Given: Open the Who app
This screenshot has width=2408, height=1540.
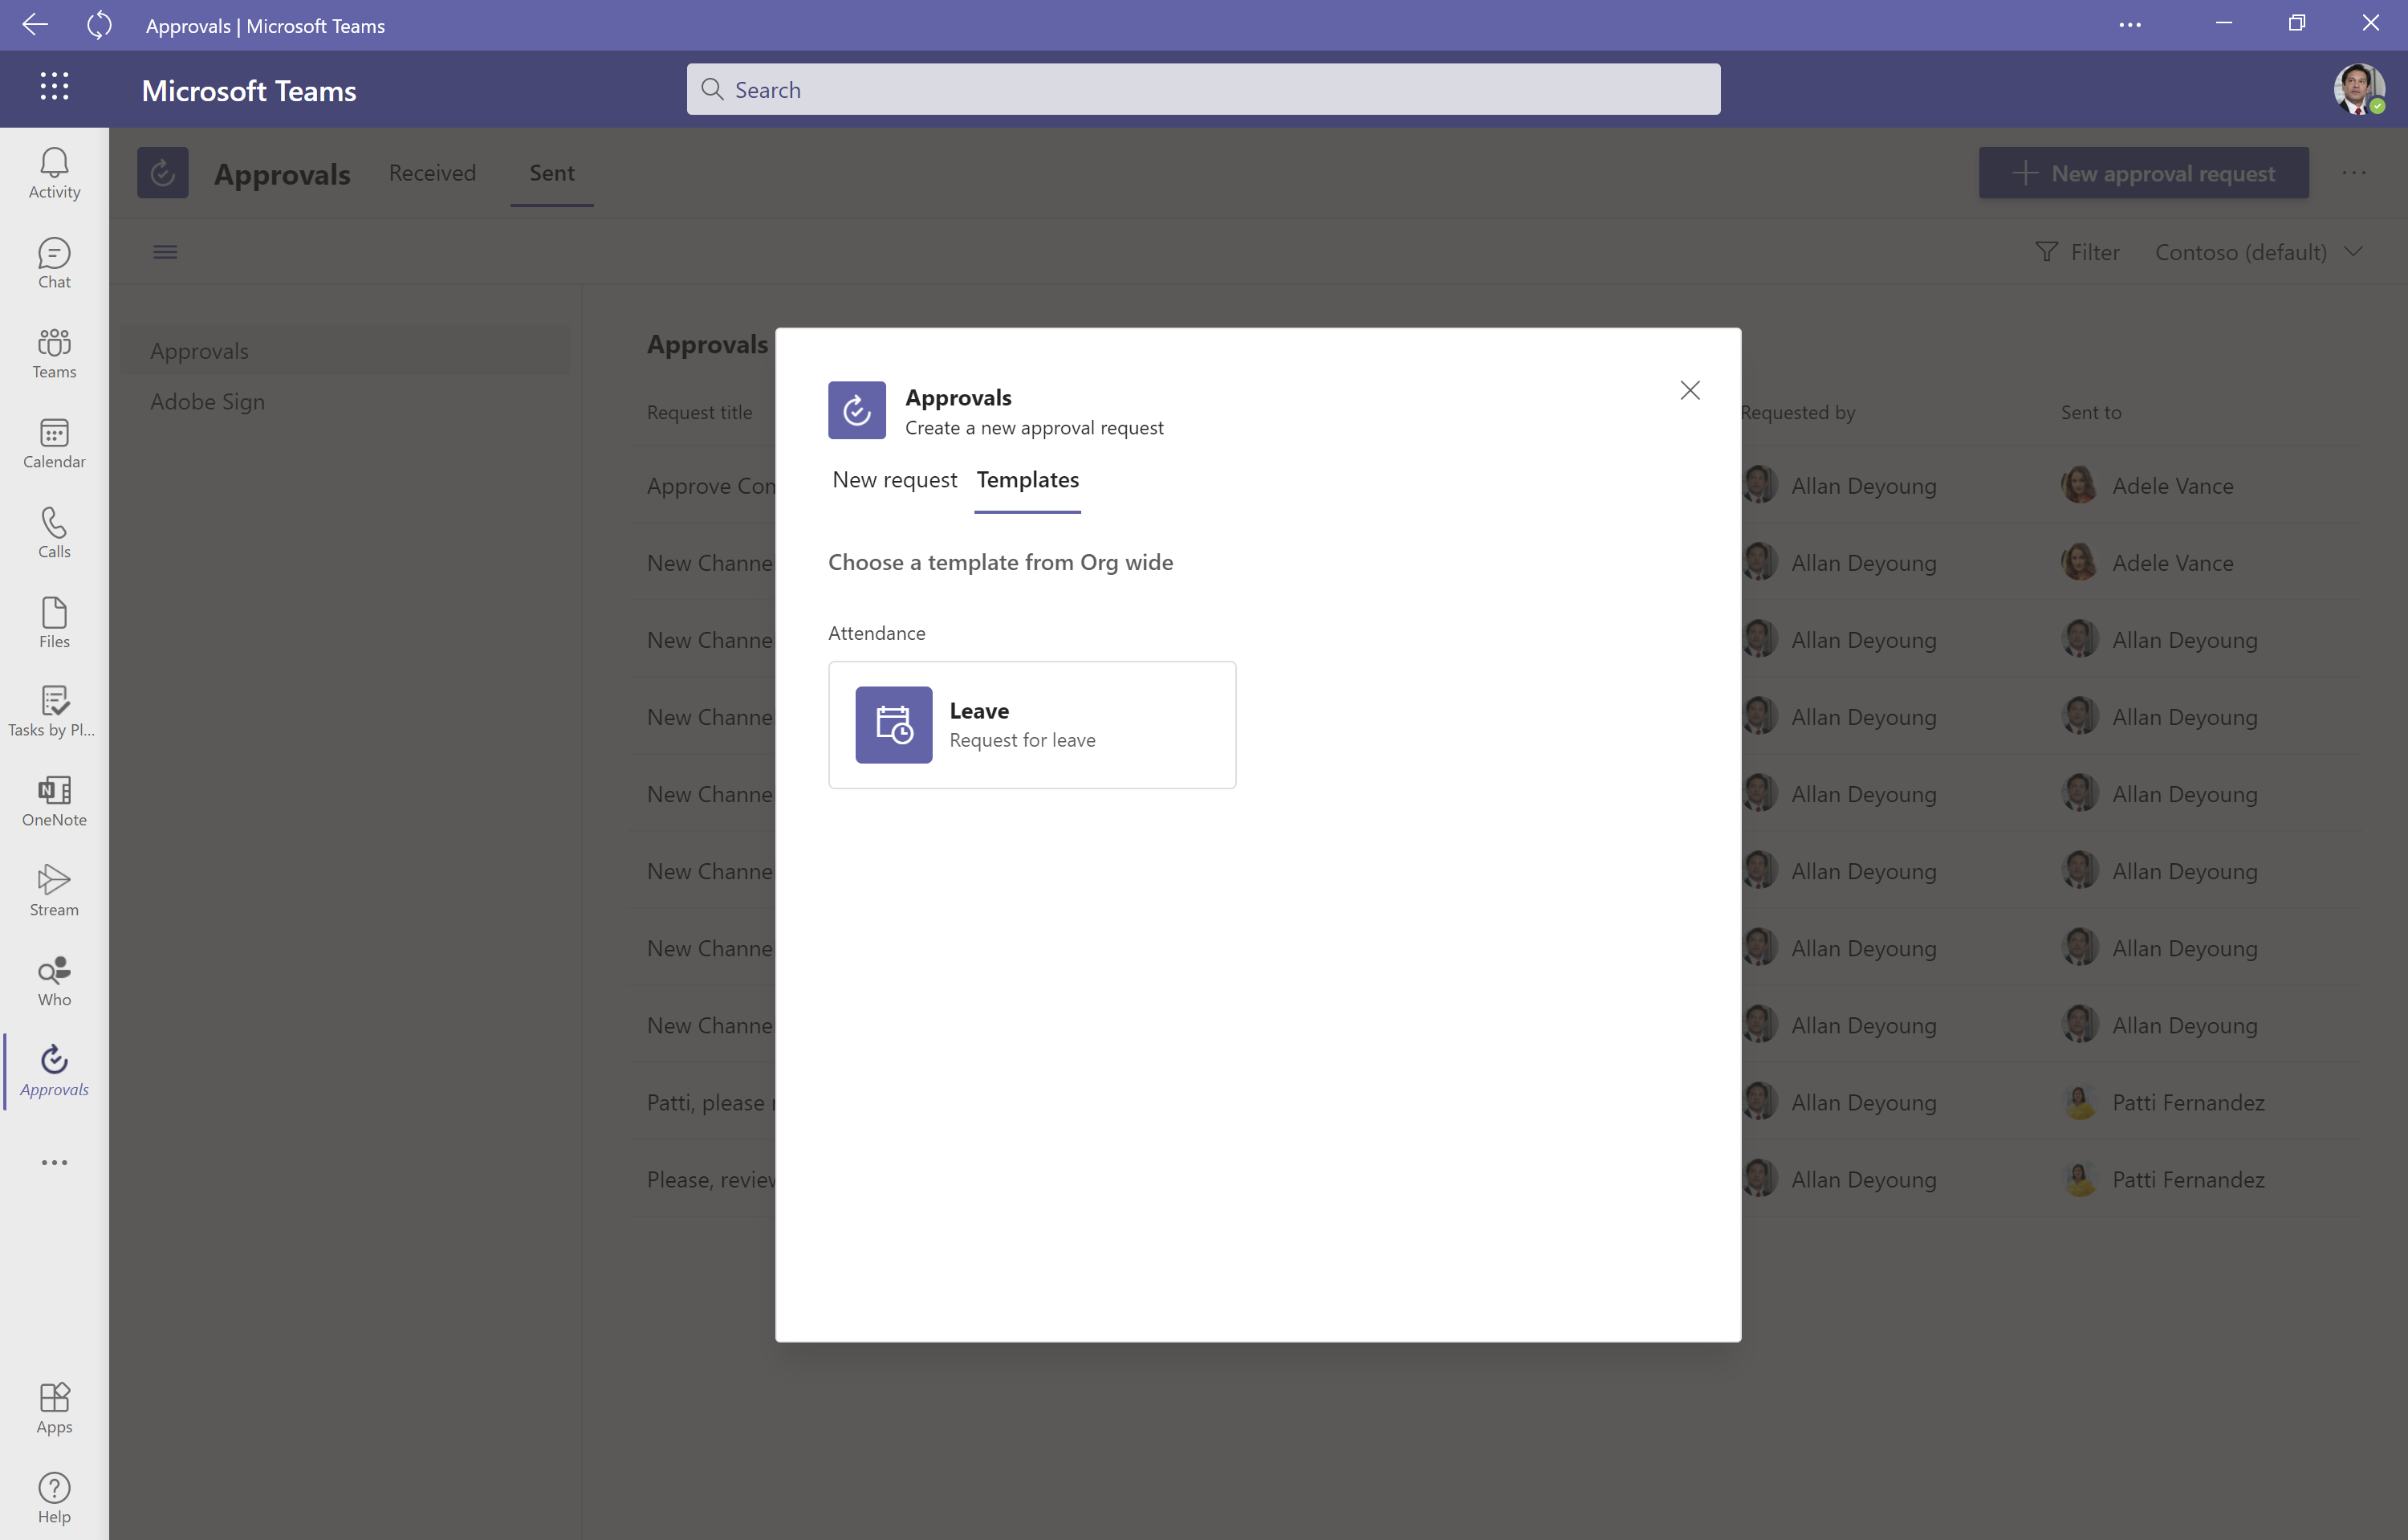Looking at the screenshot, I should [x=53, y=979].
